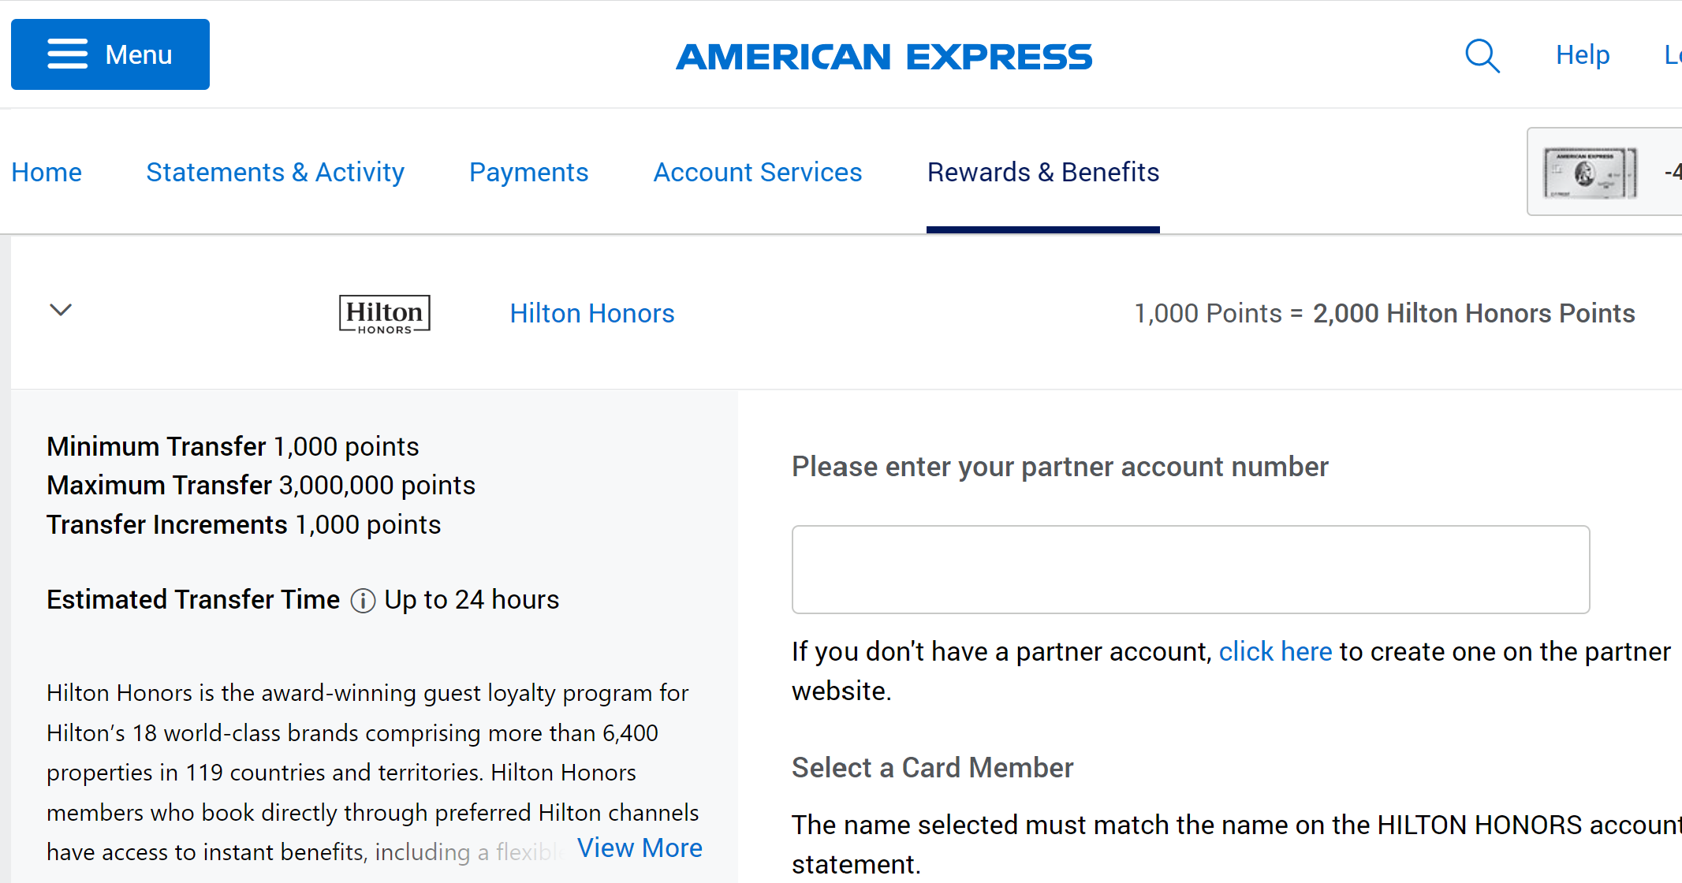1682x883 pixels.
Task: Select the Rewards & Benefits tab
Action: (x=1042, y=173)
